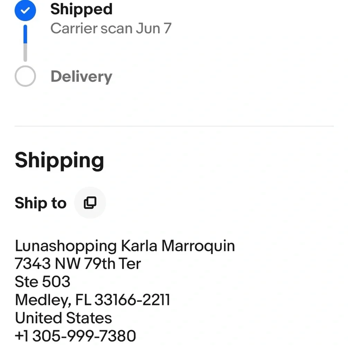
Task: Click the empty Delivery status circle
Action: coord(25,76)
